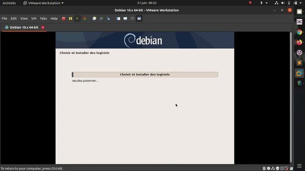Image resolution: width=305 pixels, height=171 pixels.
Task: Click the red power off VM toolbar button
Action: coord(63,19)
